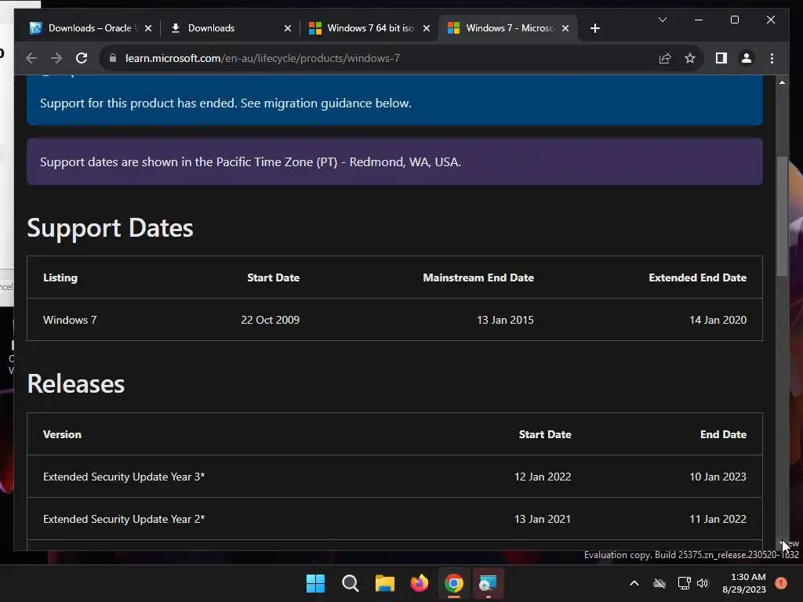The image size is (803, 602).
Task: Select the 14 Jan 2020 date cell
Action: (x=718, y=320)
